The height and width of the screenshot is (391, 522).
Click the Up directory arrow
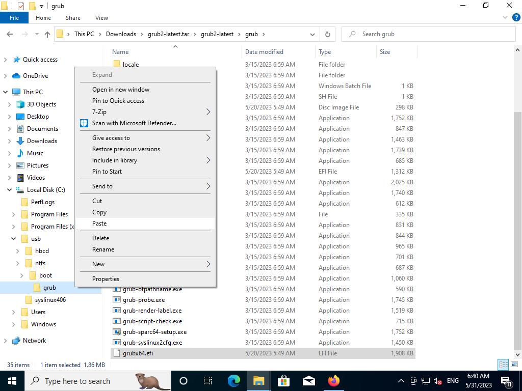click(47, 34)
